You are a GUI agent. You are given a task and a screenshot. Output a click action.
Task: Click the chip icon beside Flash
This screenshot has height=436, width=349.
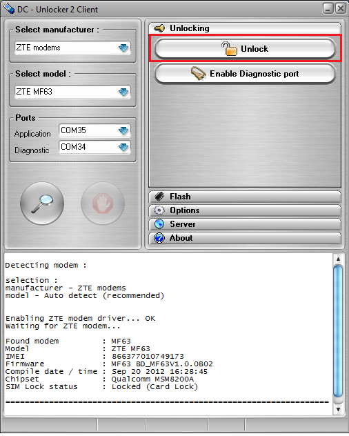click(159, 197)
